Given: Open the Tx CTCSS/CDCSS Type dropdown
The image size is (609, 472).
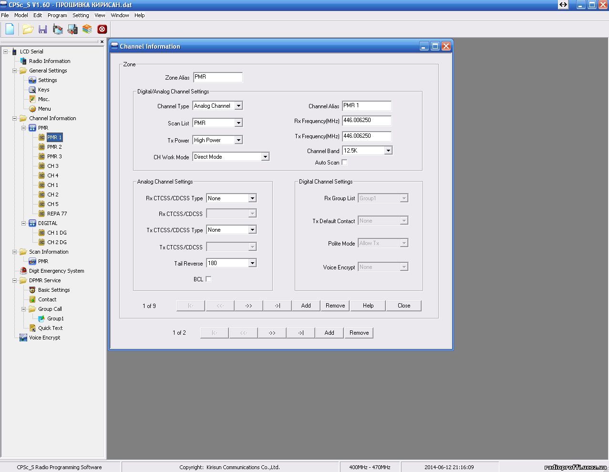Looking at the screenshot, I should pyautogui.click(x=253, y=230).
